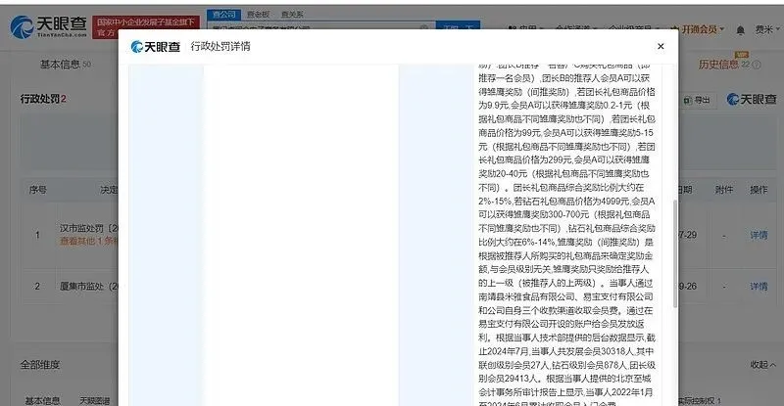This screenshot has width=784, height=406.
Task: Click the 天眼查 site logo in the page header
Action: pyautogui.click(x=48, y=26)
